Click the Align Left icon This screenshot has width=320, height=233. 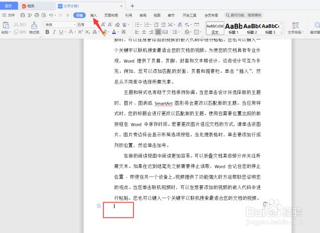pos(137,32)
